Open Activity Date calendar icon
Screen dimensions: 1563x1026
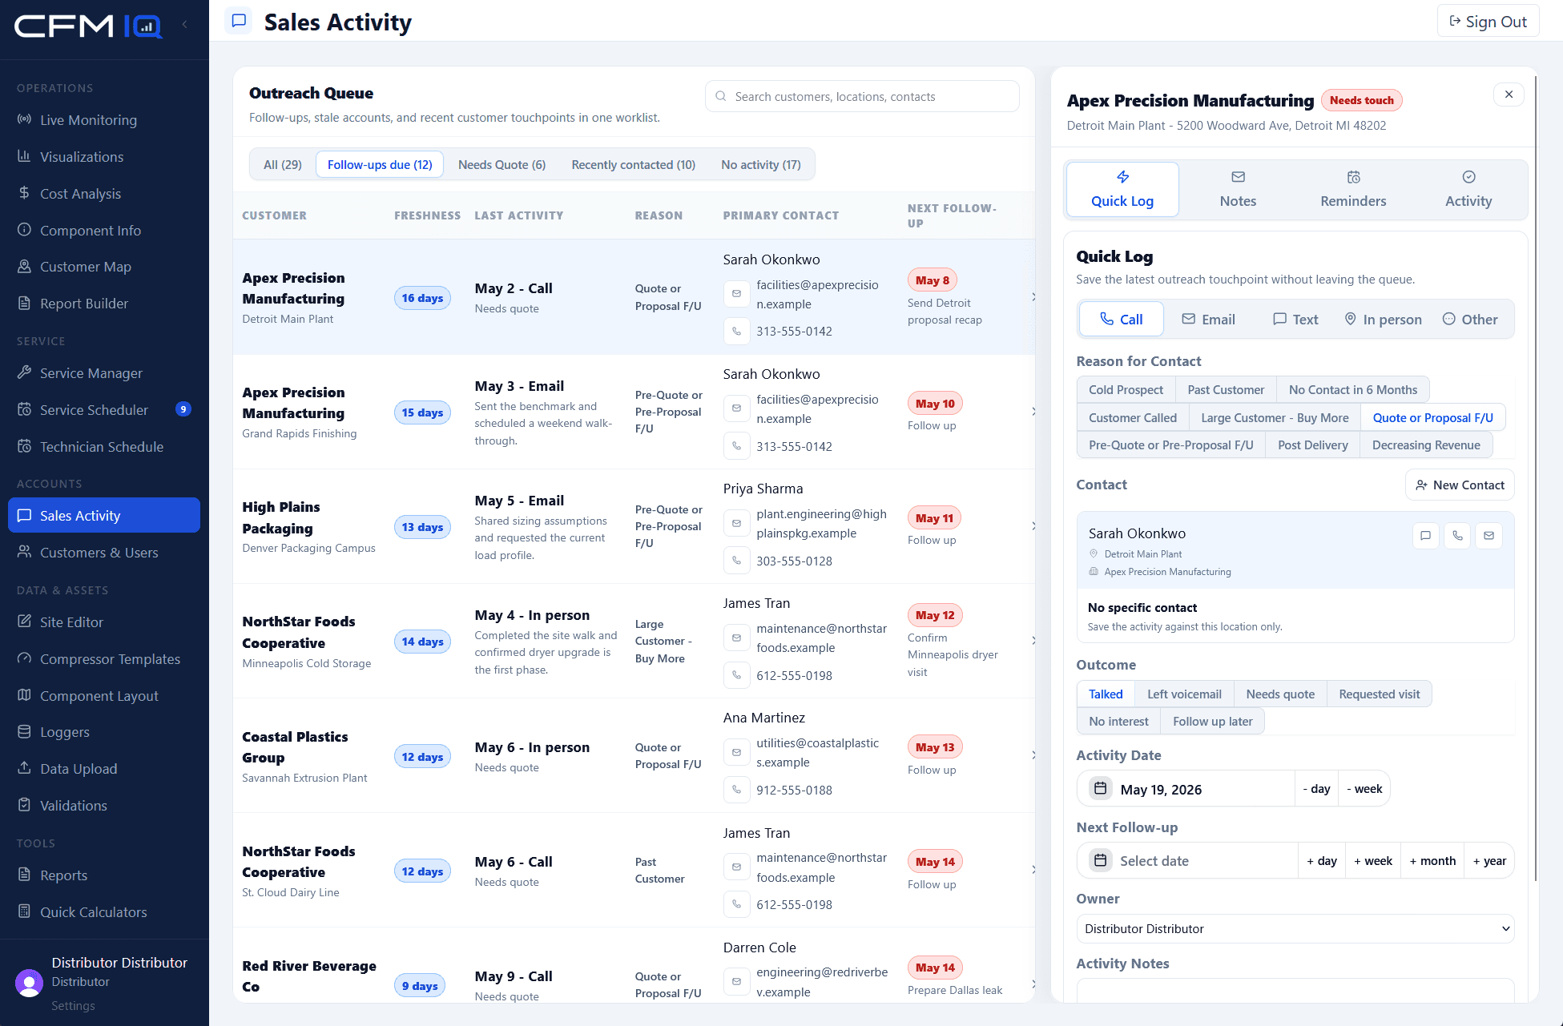pos(1100,789)
